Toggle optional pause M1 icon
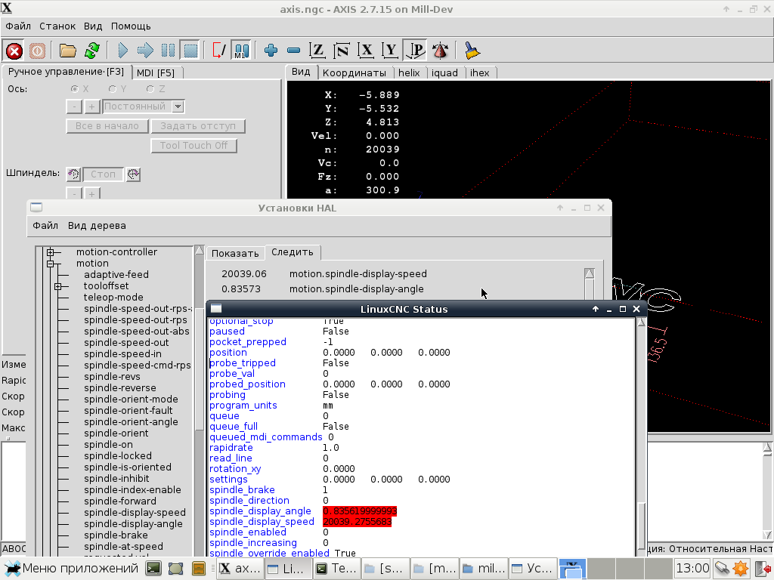774x580 pixels. 241,51
